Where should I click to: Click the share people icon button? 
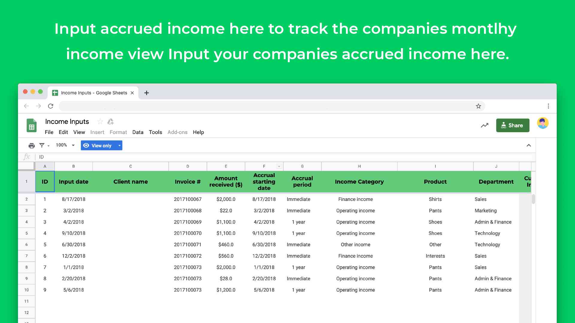pos(512,125)
